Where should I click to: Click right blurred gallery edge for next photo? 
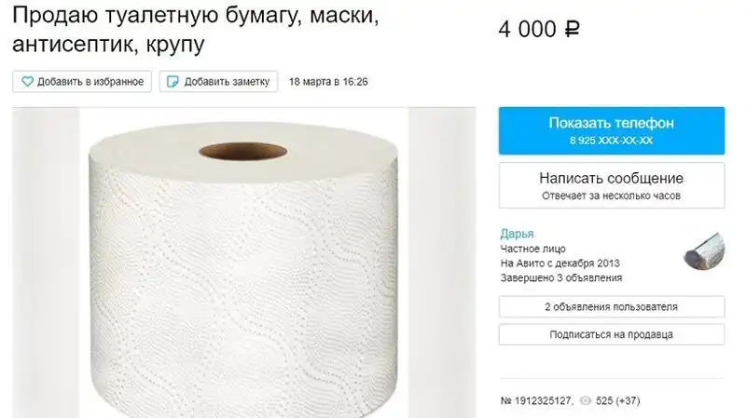coord(442,263)
